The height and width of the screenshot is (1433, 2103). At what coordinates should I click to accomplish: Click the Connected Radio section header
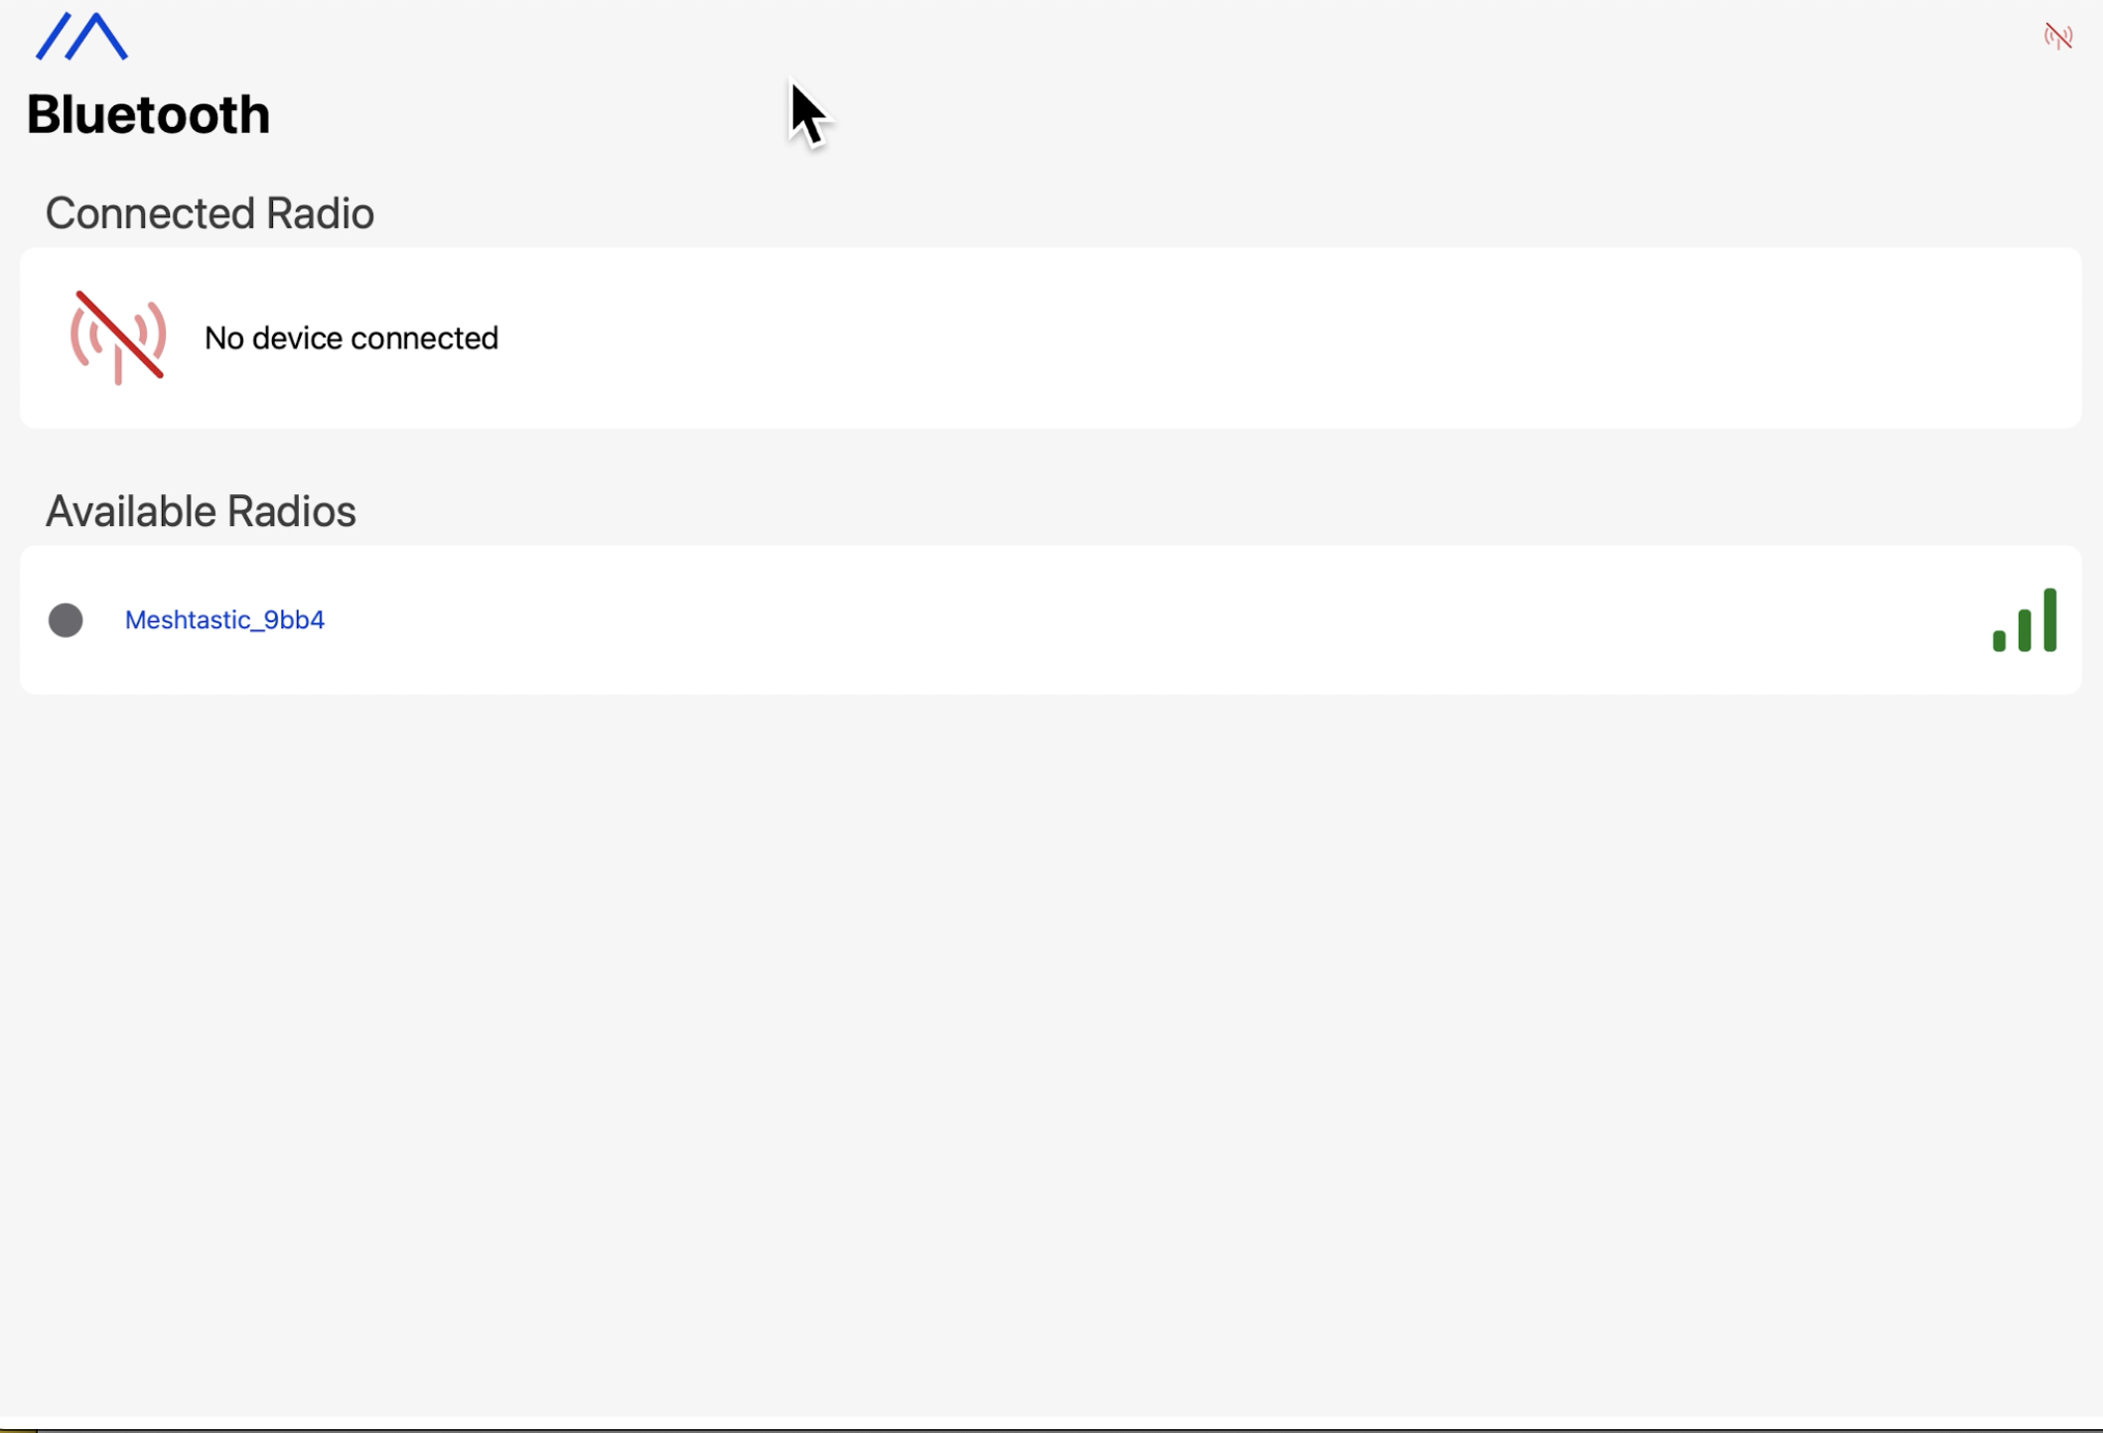pos(210,213)
